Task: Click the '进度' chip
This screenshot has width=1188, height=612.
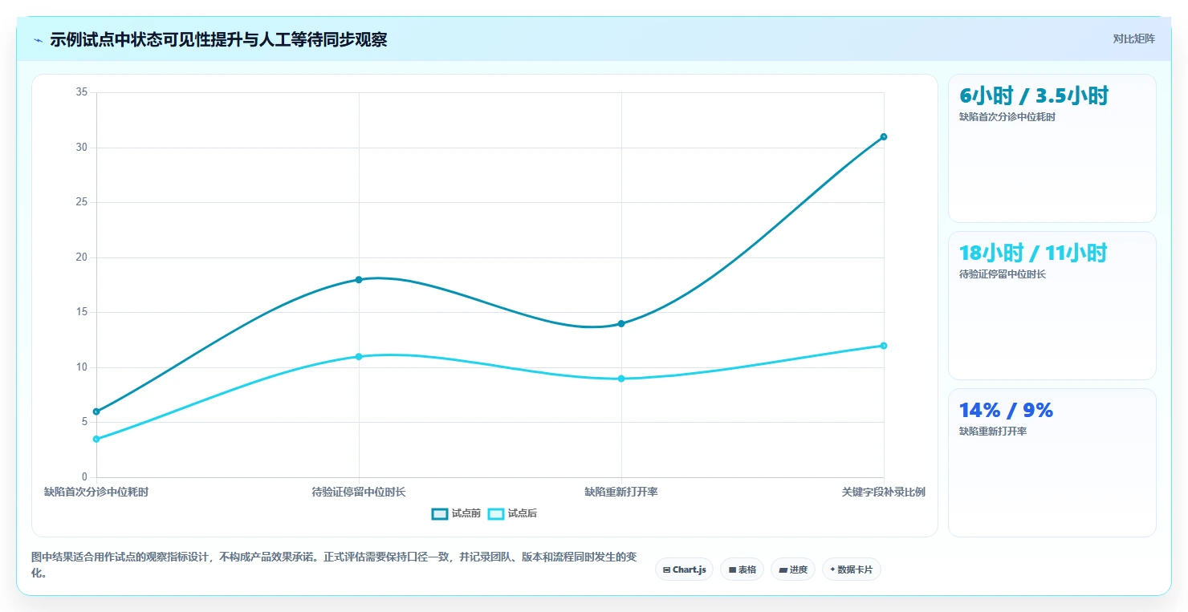Action: 793,569
